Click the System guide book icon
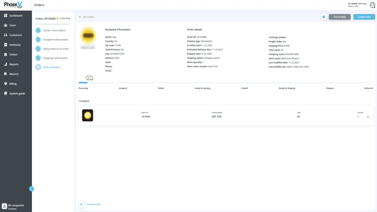 5,94
